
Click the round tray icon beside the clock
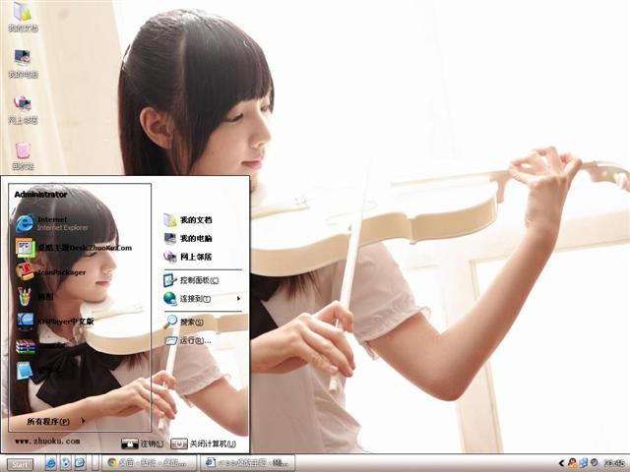click(595, 463)
